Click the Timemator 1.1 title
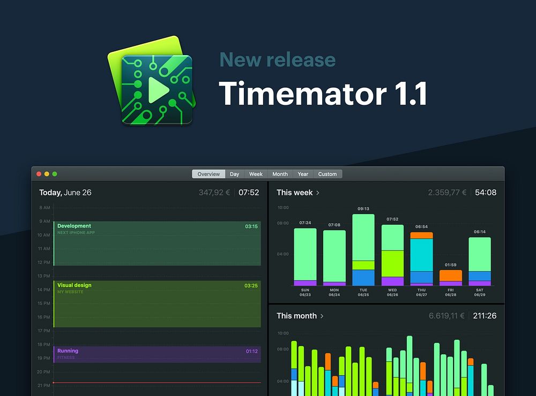The width and height of the screenshot is (536, 396). pos(323,93)
